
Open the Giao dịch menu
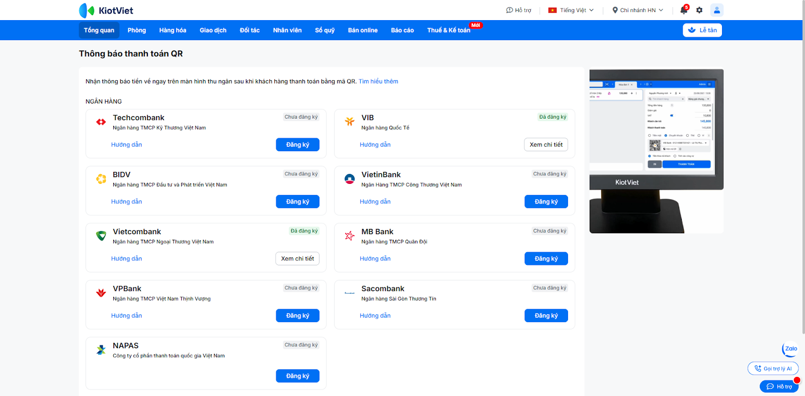tap(213, 30)
